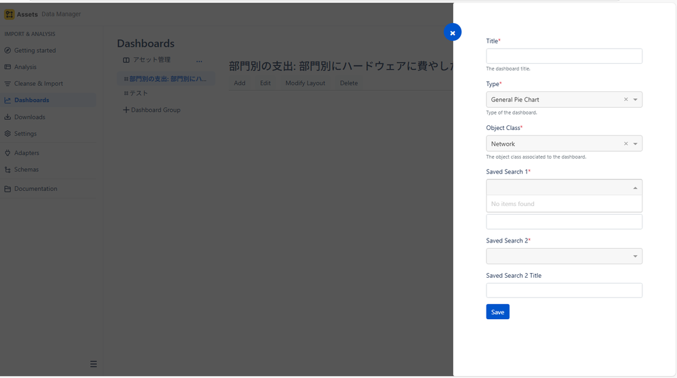This screenshot has height=378, width=677.
Task: Open the Analysis sidebar item
Action: point(25,67)
